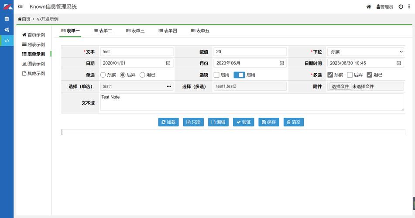
Task: Switch to the 表单四 tab
Action: click(x=168, y=31)
